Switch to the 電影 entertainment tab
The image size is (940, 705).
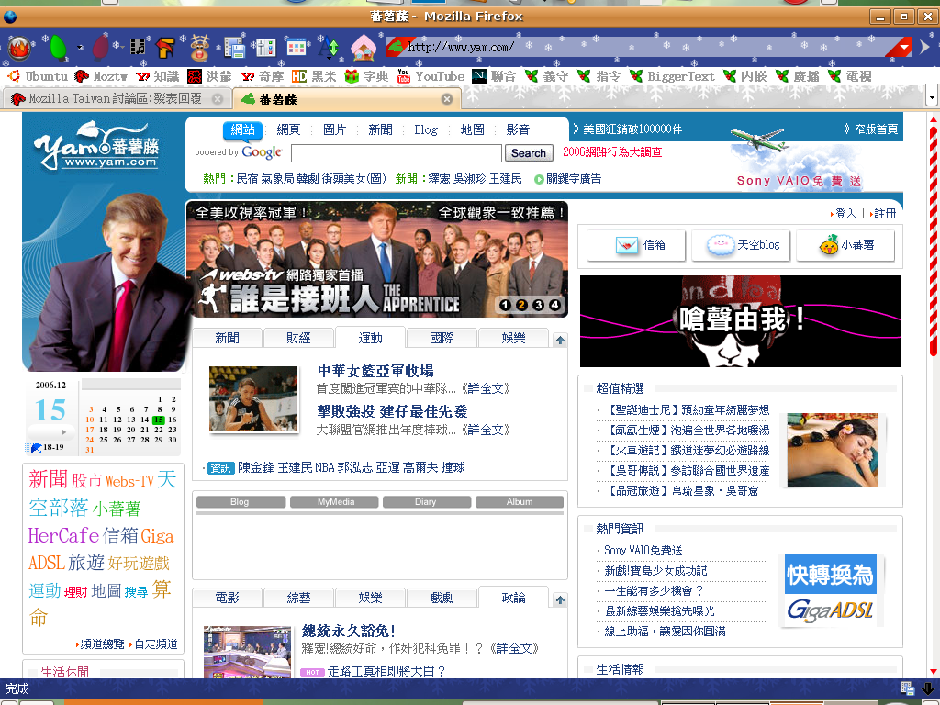[x=227, y=598]
